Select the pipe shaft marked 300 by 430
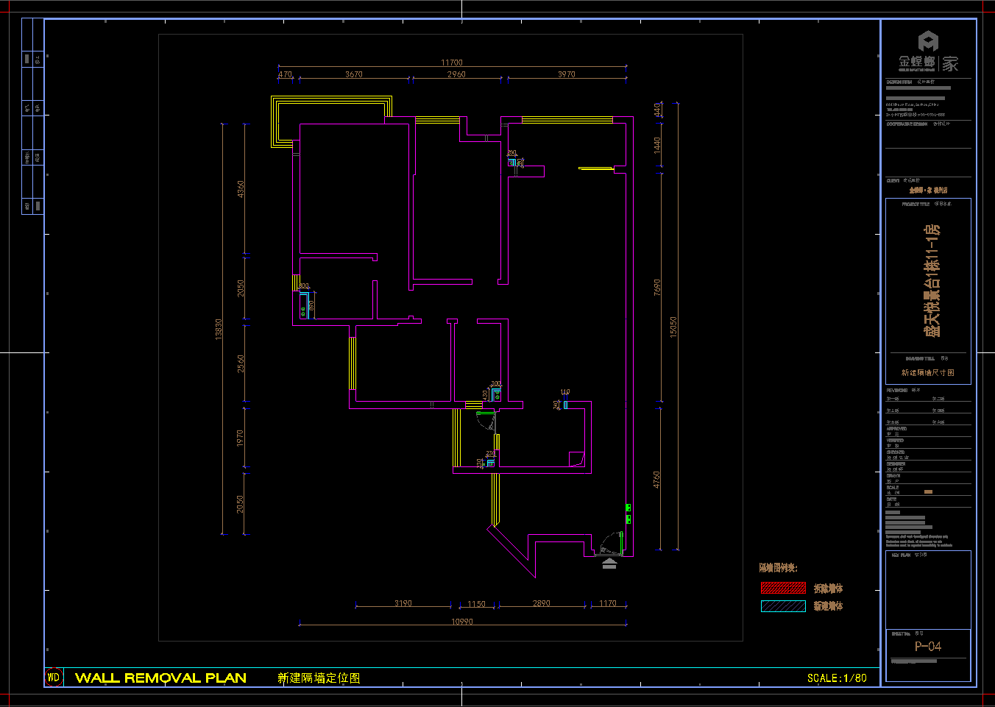Viewport: 995px width, 707px height. click(x=497, y=394)
